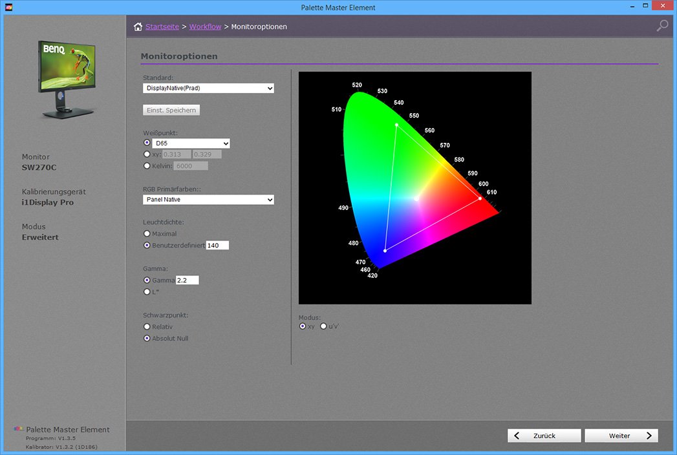Viewport: 677px width, 455px height.
Task: Click the Einst. Speichern button
Action: 171,110
